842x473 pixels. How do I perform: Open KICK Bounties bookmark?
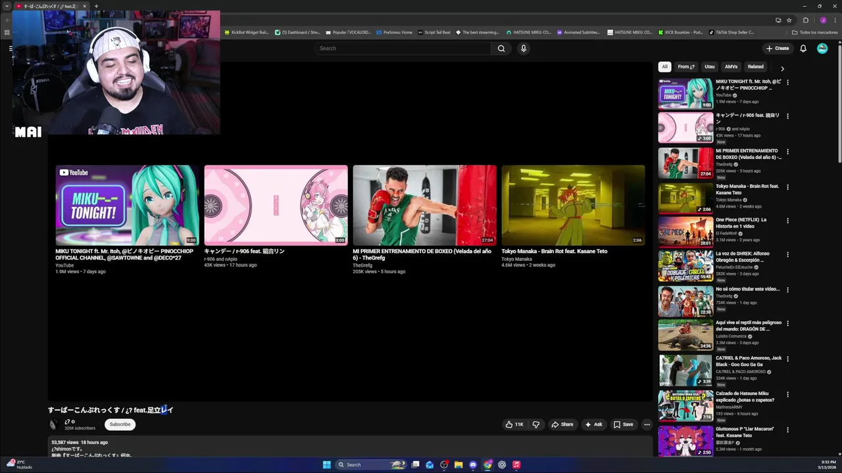click(x=680, y=32)
